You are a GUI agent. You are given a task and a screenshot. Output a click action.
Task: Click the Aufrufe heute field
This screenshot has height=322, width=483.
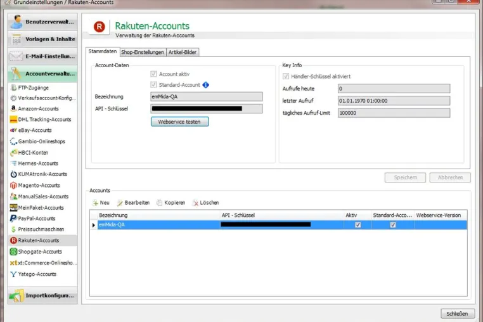[x=394, y=89]
